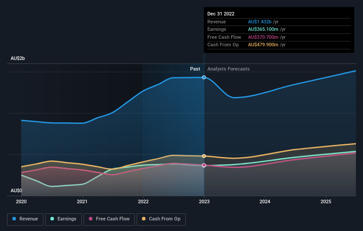Click the blue Revenue data point marker
The height and width of the screenshot is (231, 363).
point(204,77)
